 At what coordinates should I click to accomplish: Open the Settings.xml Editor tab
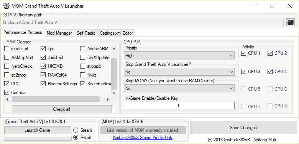coord(116,33)
